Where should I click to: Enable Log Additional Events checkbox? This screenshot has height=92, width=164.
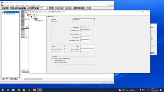(53, 61)
